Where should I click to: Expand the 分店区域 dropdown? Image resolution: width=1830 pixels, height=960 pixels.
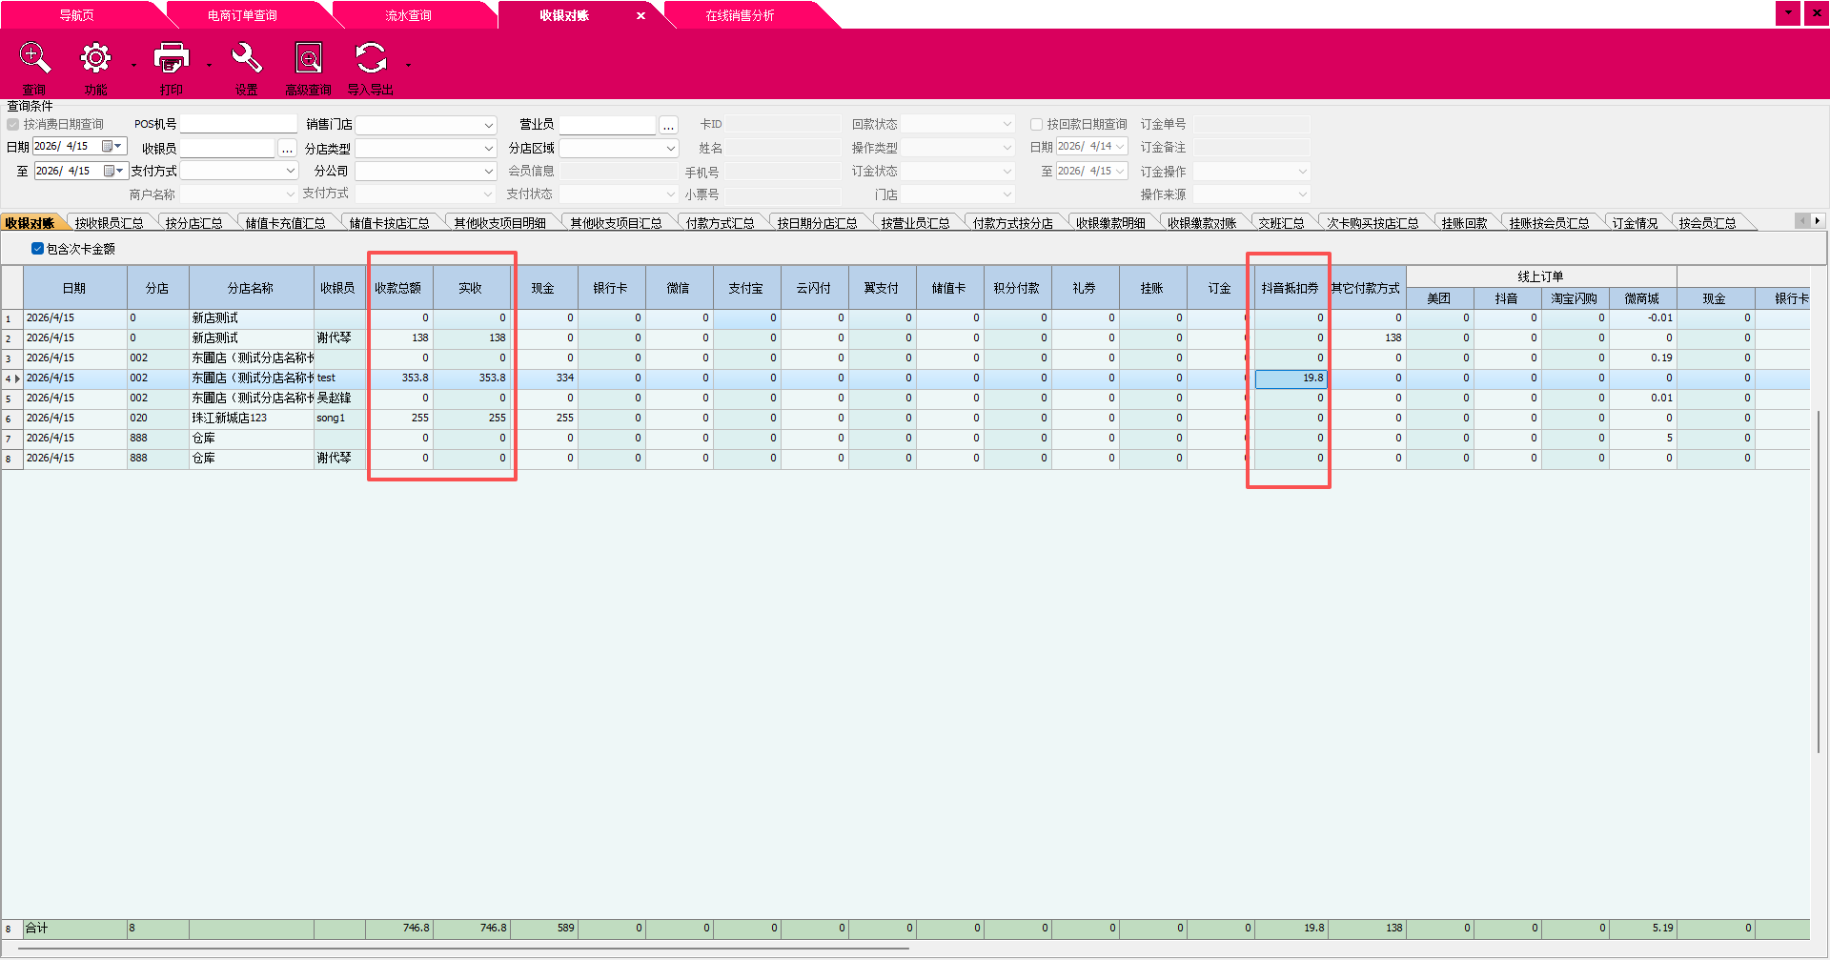[x=670, y=149]
